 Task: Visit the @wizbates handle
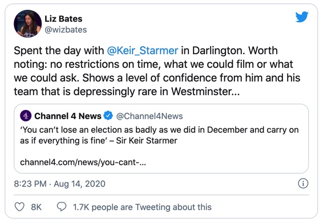66,30
